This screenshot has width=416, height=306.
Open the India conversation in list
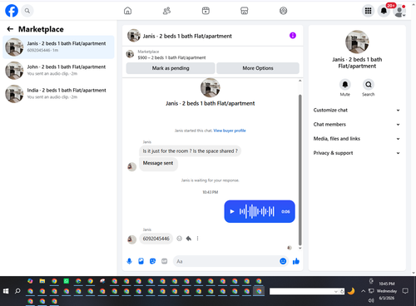[x=58, y=94]
